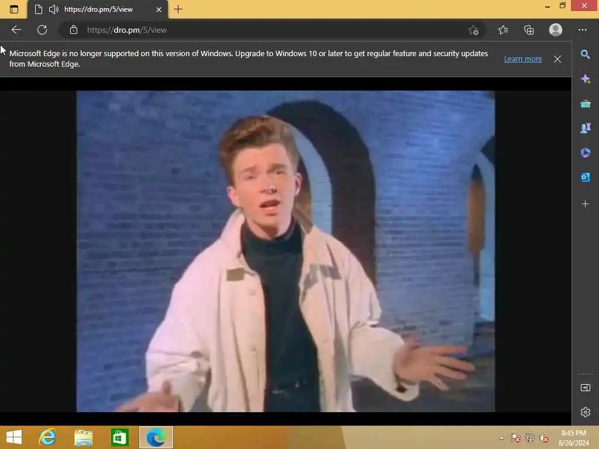Open network status tray icon
The width and height of the screenshot is (599, 449).
pyautogui.click(x=529, y=438)
